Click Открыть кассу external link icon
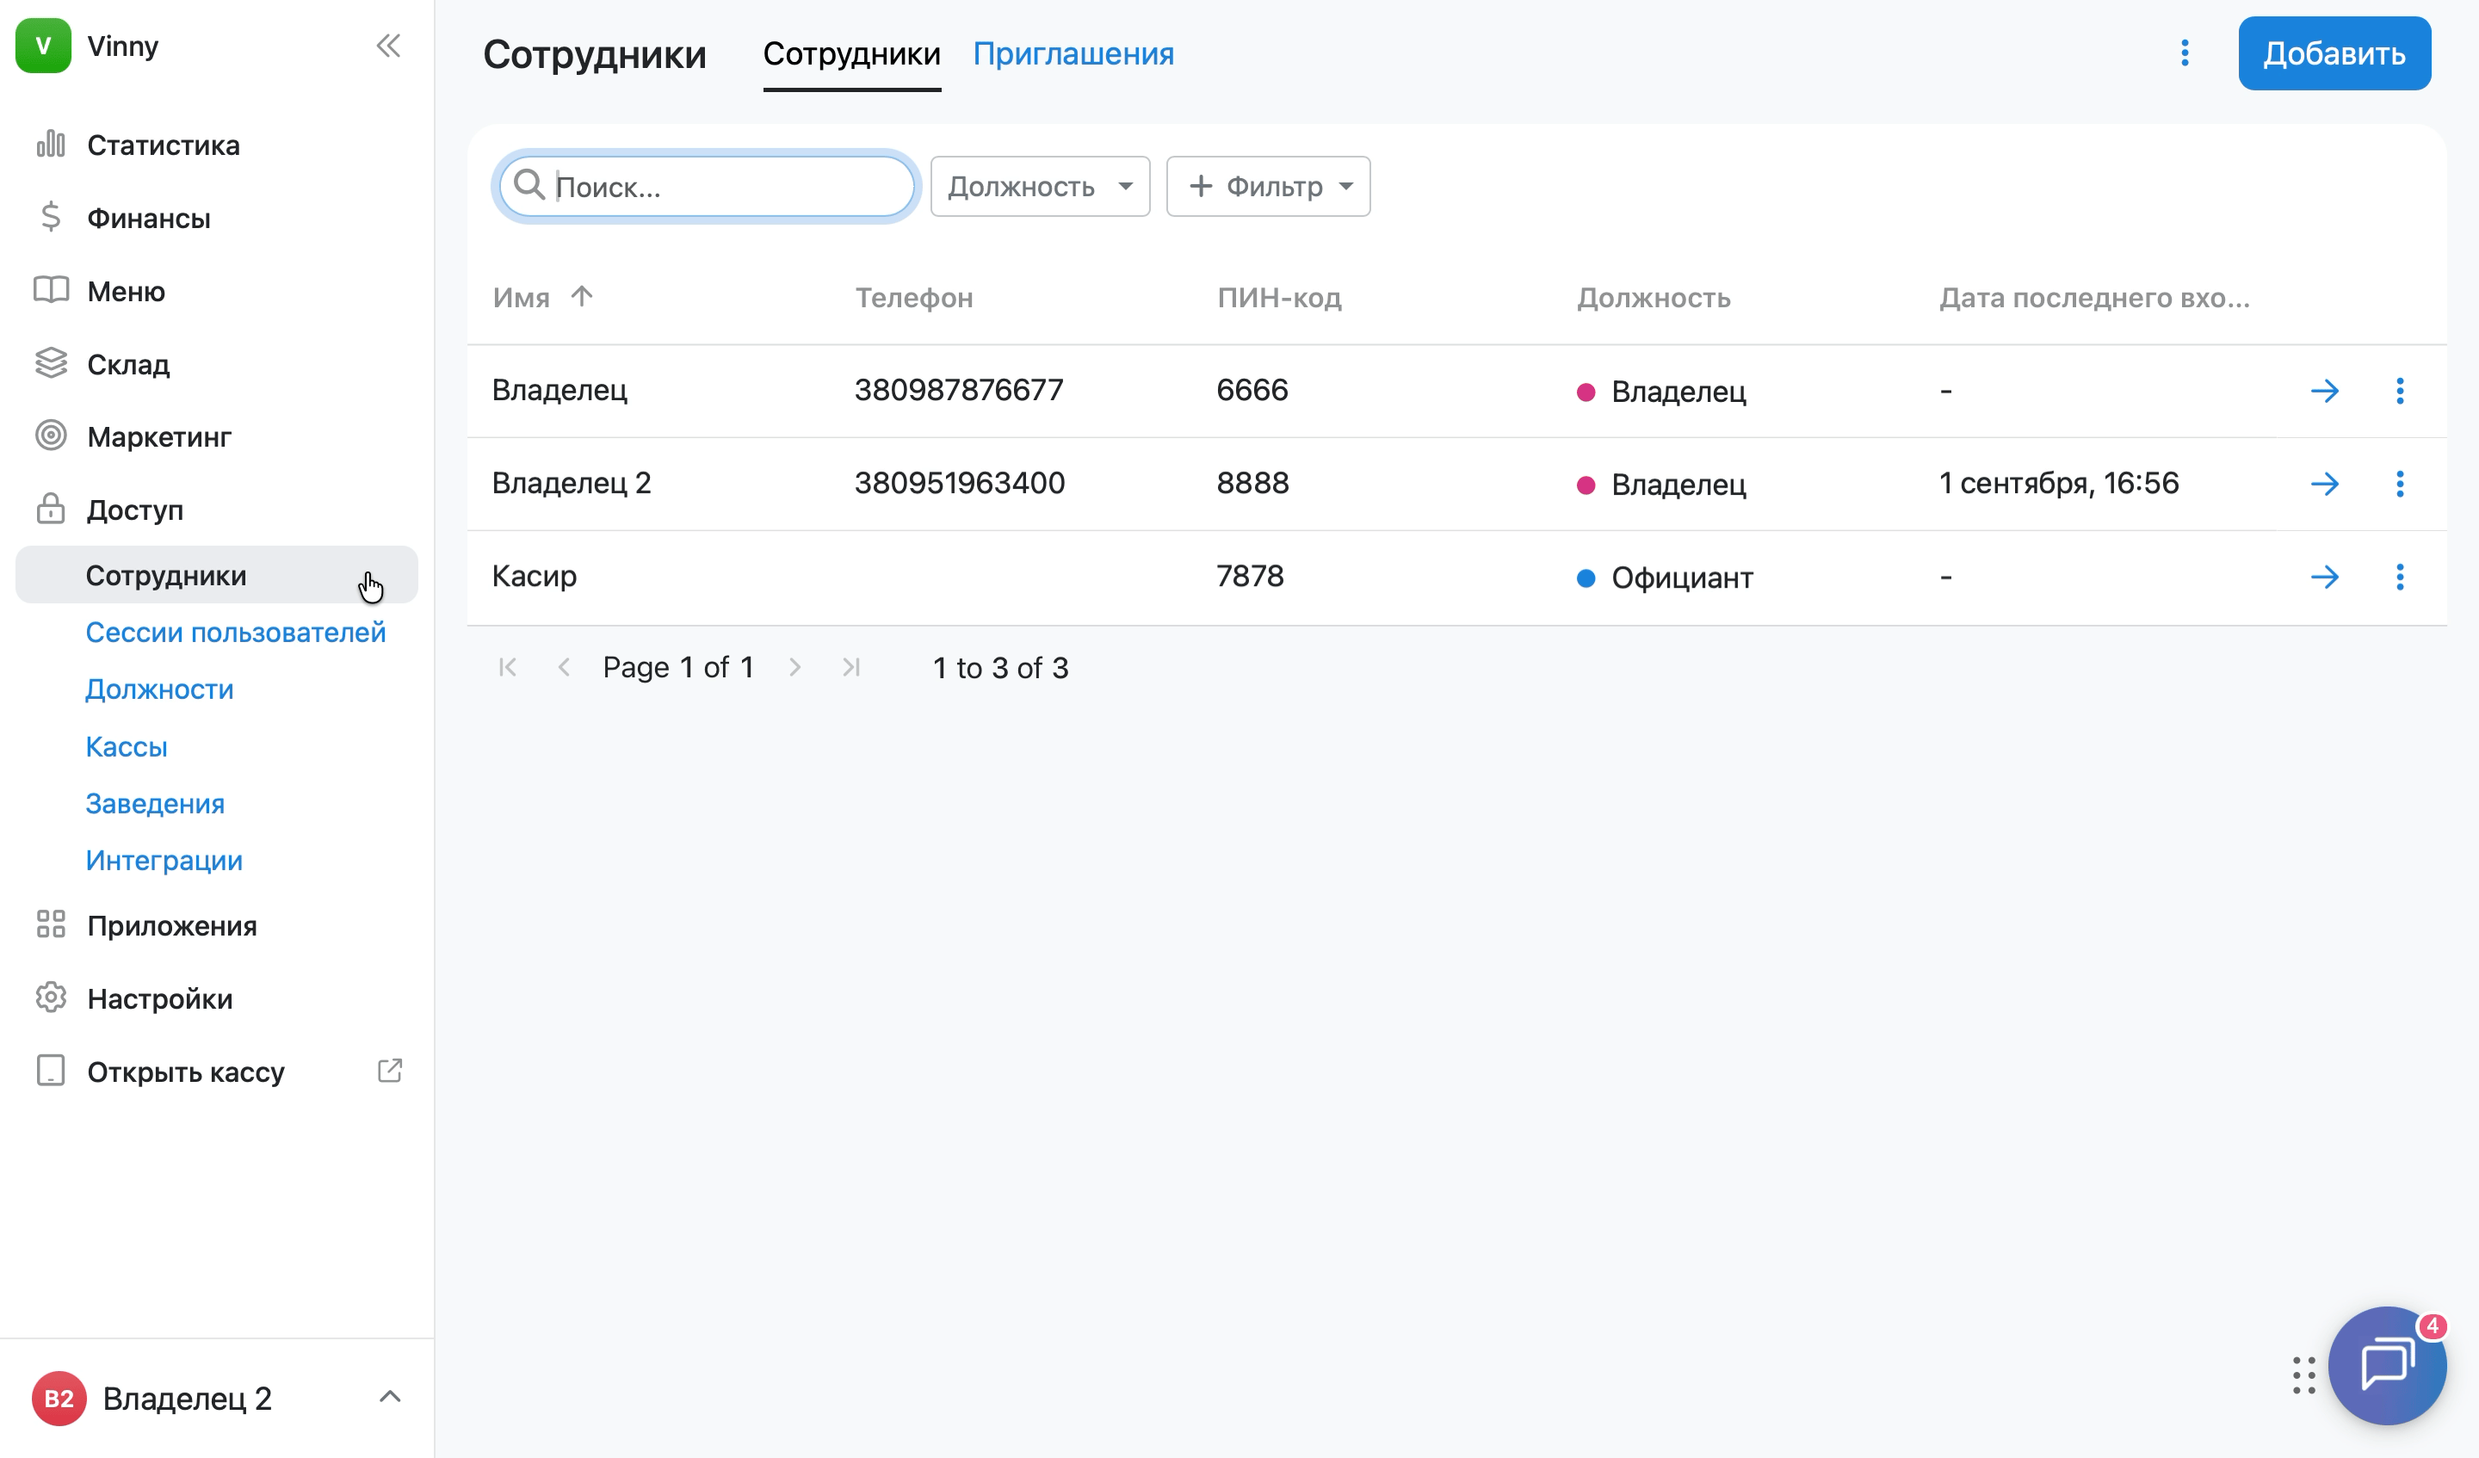The width and height of the screenshot is (2479, 1458). coord(390,1071)
